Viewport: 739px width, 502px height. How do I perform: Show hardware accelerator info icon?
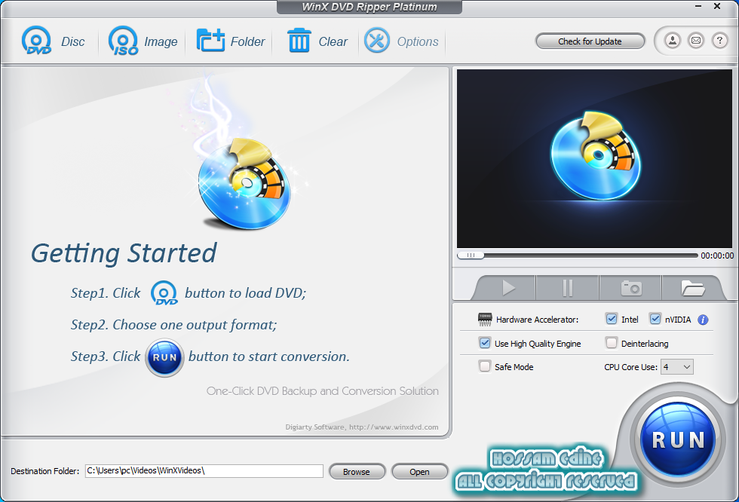click(x=703, y=320)
